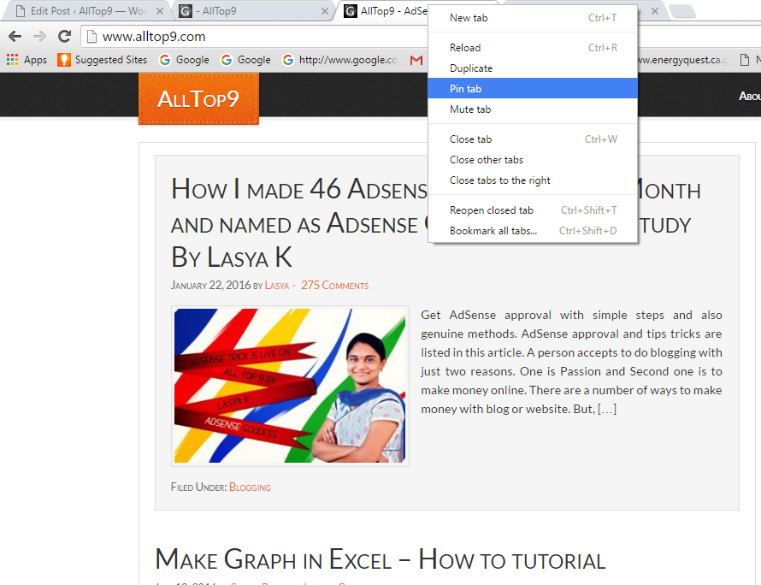The height and width of the screenshot is (585, 761).
Task: Open Suggested Sites bookmark
Action: 103,60
